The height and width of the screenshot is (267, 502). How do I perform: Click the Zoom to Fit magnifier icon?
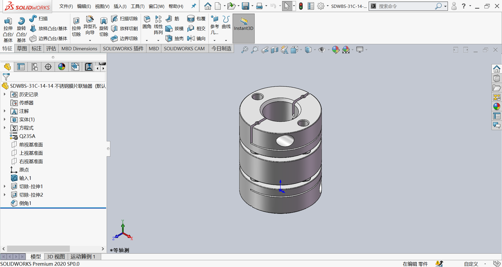pos(244,50)
